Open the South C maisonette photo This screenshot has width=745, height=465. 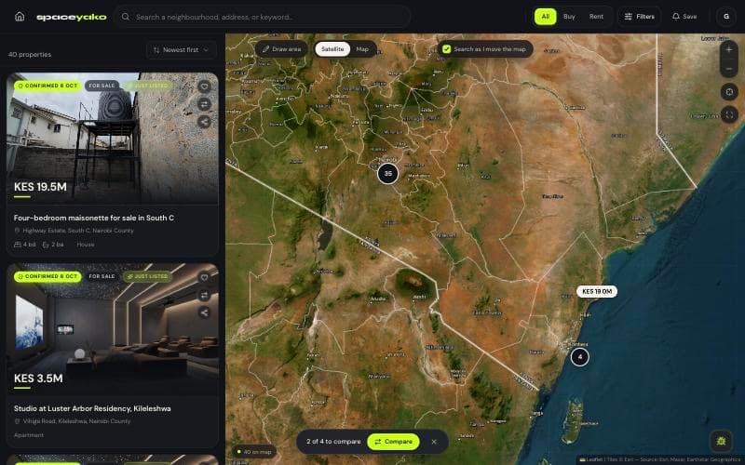pyautogui.click(x=113, y=139)
